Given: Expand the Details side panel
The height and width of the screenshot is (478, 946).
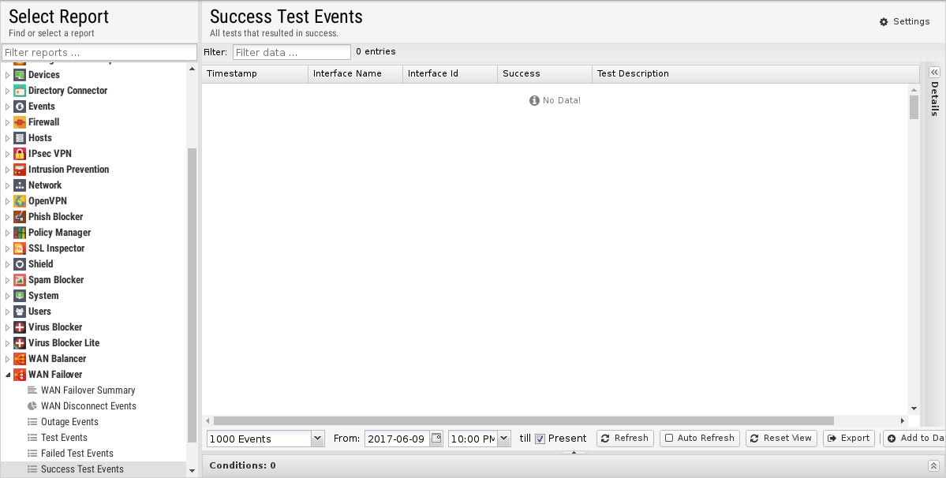Looking at the screenshot, I should point(934,72).
